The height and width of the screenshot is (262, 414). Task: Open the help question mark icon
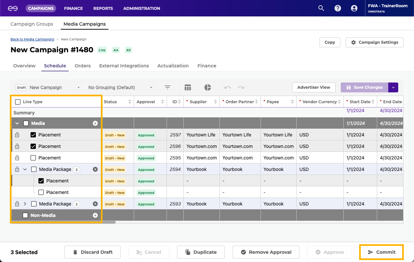point(337,8)
